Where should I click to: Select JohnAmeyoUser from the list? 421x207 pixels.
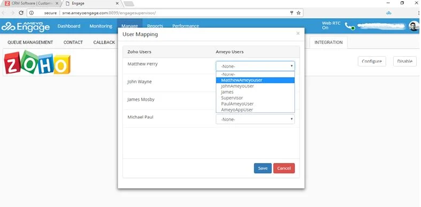[x=255, y=86]
